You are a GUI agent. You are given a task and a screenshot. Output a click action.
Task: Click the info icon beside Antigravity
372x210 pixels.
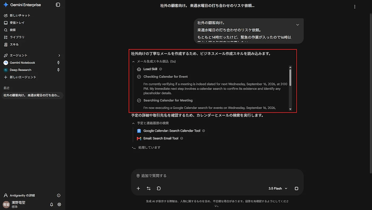(x=59, y=195)
